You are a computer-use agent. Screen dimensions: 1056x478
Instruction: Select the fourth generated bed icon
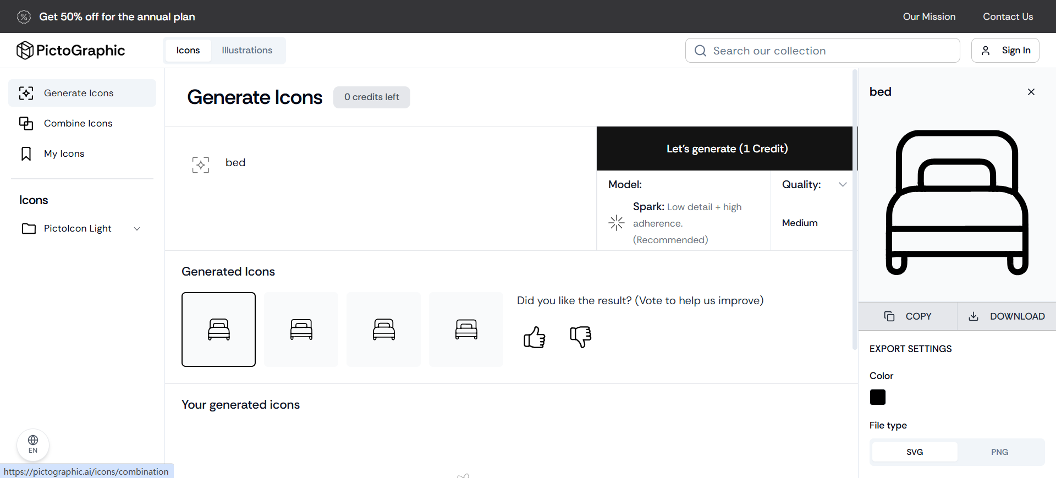tap(466, 329)
